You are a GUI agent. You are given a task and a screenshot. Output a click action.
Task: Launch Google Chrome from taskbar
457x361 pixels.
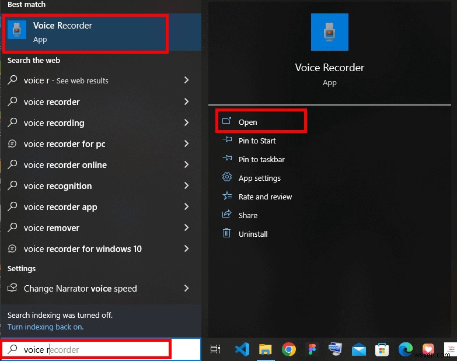point(288,349)
